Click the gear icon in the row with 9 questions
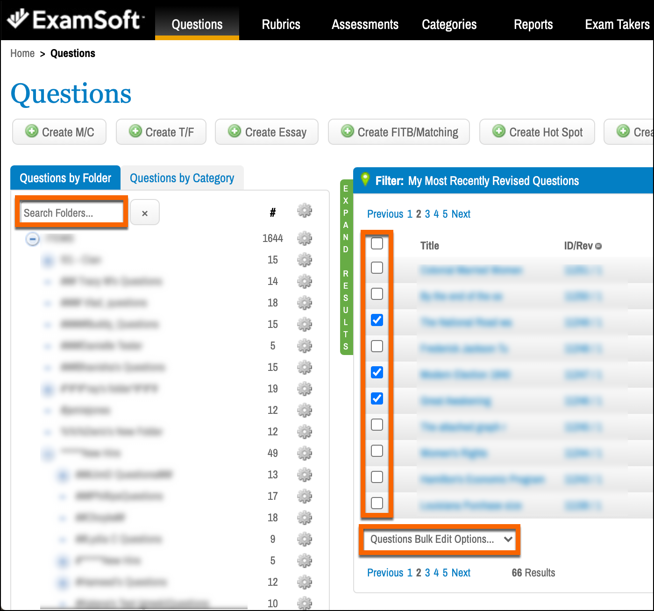 coord(305,540)
